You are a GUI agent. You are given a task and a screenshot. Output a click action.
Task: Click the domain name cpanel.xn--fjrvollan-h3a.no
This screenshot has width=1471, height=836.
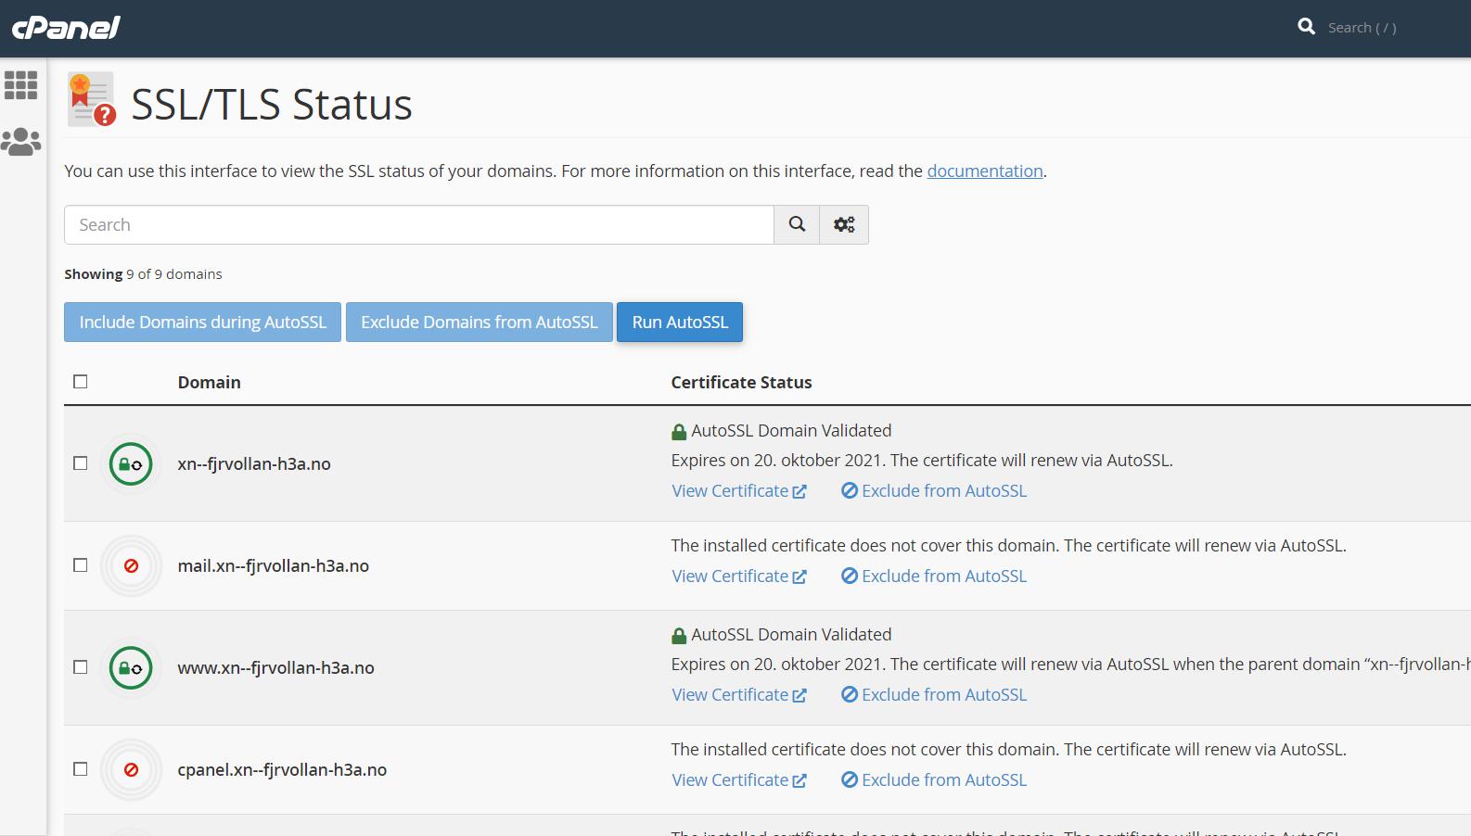click(282, 769)
